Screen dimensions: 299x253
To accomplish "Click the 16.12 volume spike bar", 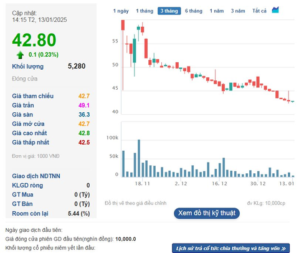I will point(224,168).
